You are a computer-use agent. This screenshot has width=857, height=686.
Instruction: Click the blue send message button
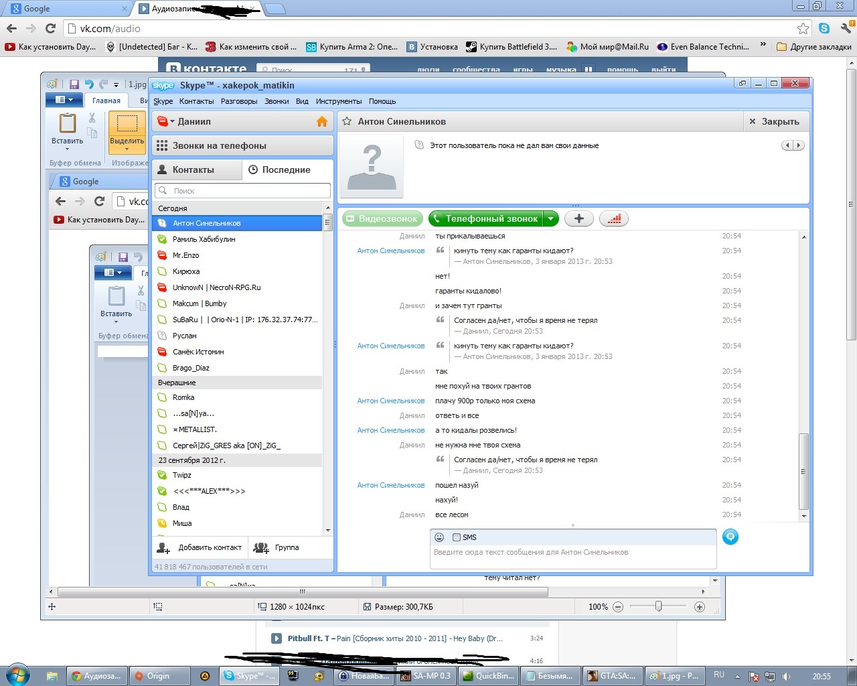pos(730,537)
